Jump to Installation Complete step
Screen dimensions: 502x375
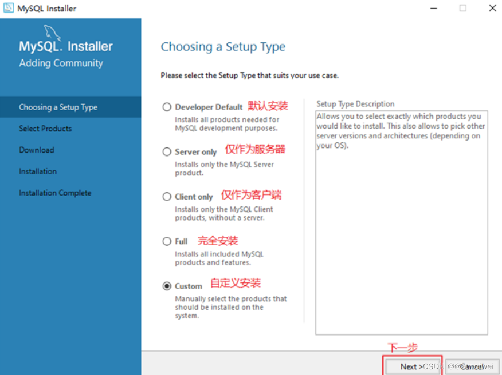click(x=55, y=193)
